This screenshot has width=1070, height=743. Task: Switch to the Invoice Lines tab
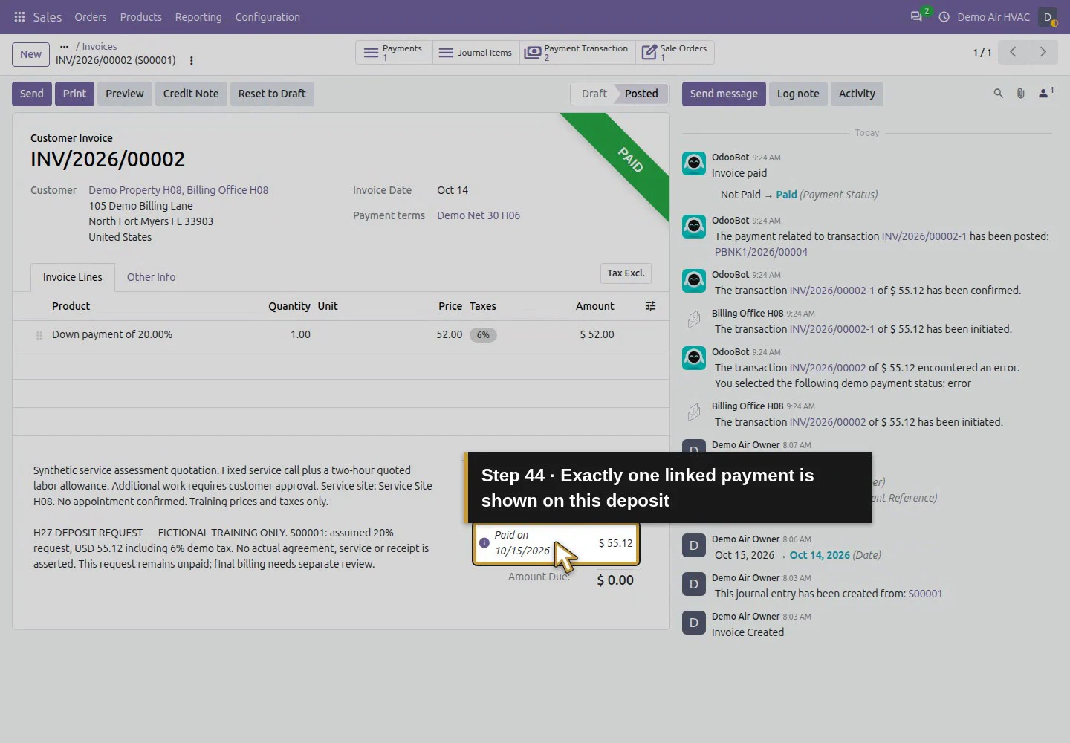[x=73, y=277]
